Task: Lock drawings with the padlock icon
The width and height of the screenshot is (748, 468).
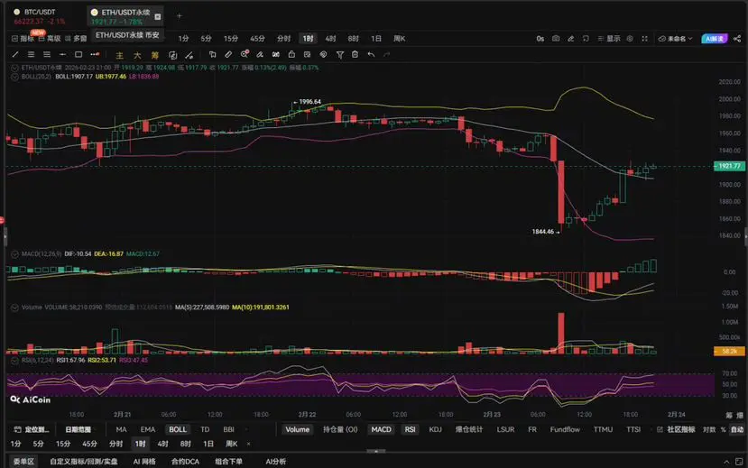Action: pos(291,55)
